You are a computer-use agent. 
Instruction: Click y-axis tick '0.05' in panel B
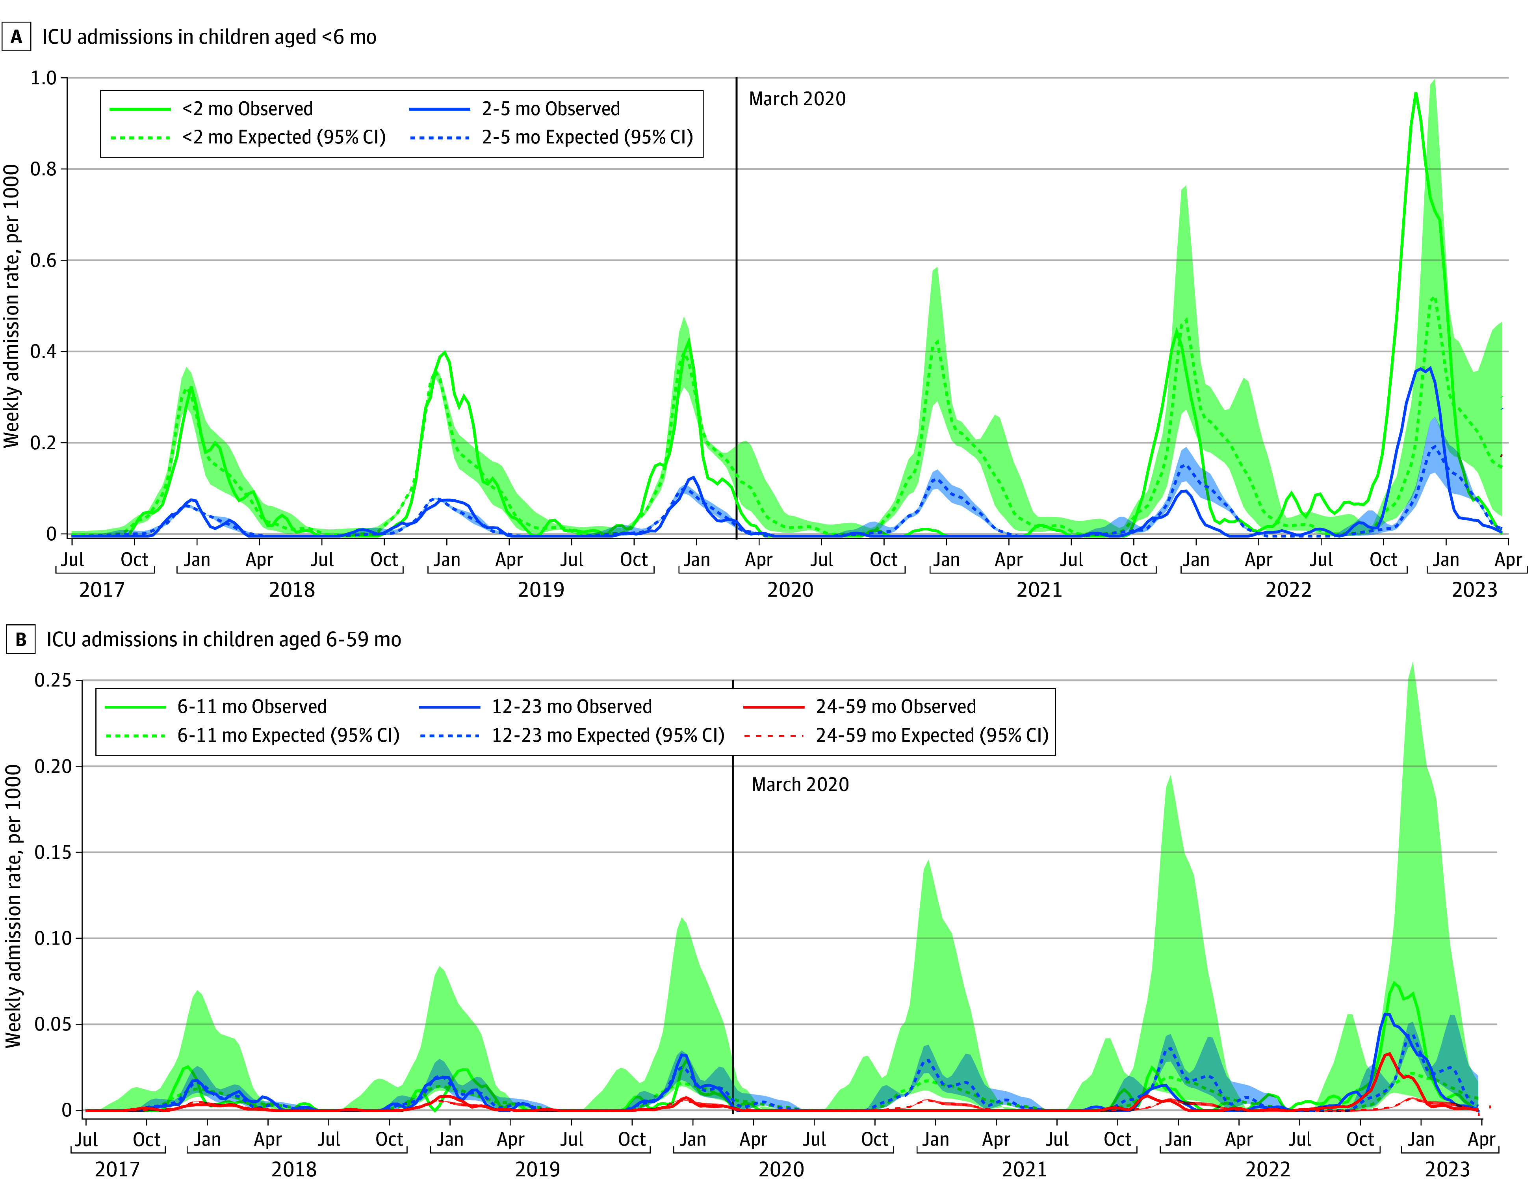click(54, 1024)
